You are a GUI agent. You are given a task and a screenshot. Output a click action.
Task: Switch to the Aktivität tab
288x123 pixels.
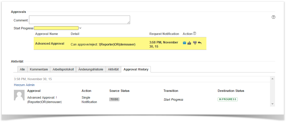[113, 69]
